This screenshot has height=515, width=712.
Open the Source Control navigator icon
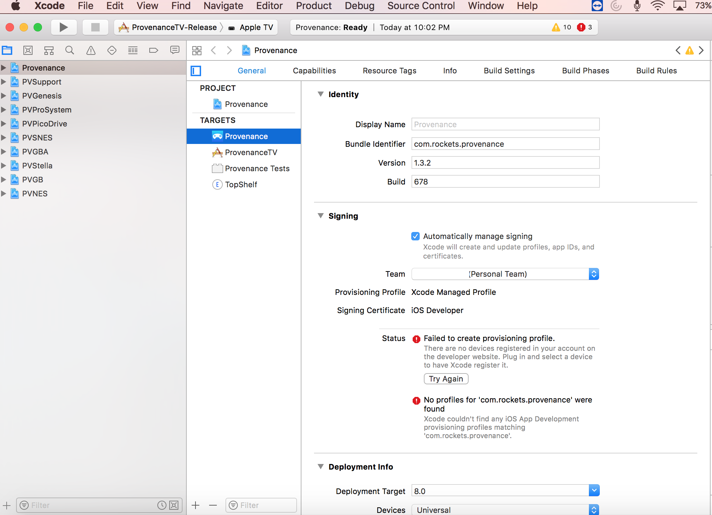(x=28, y=50)
